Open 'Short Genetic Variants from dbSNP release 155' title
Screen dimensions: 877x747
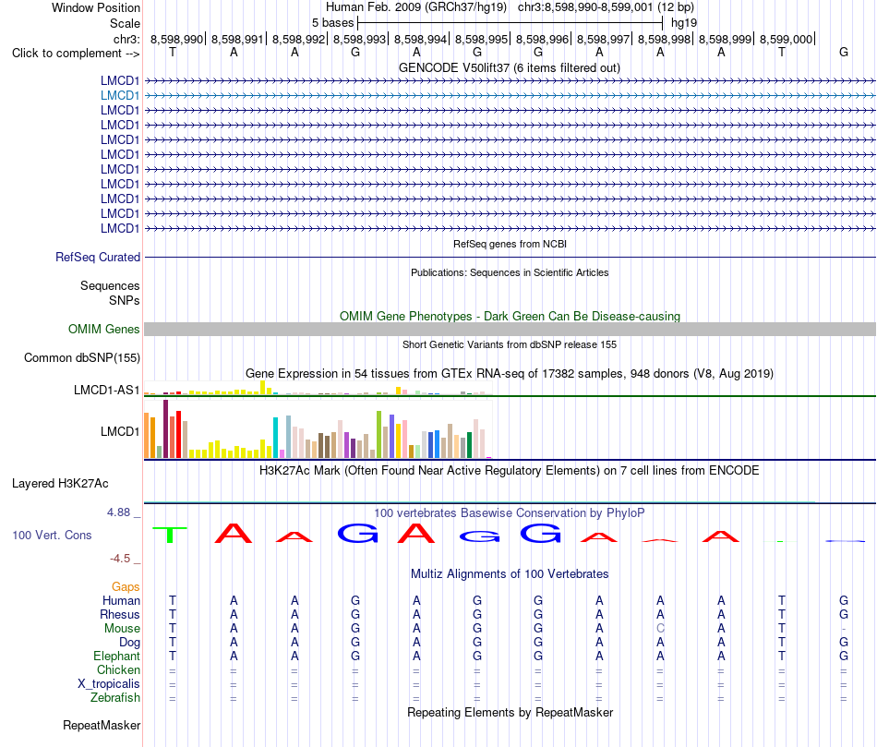point(510,344)
